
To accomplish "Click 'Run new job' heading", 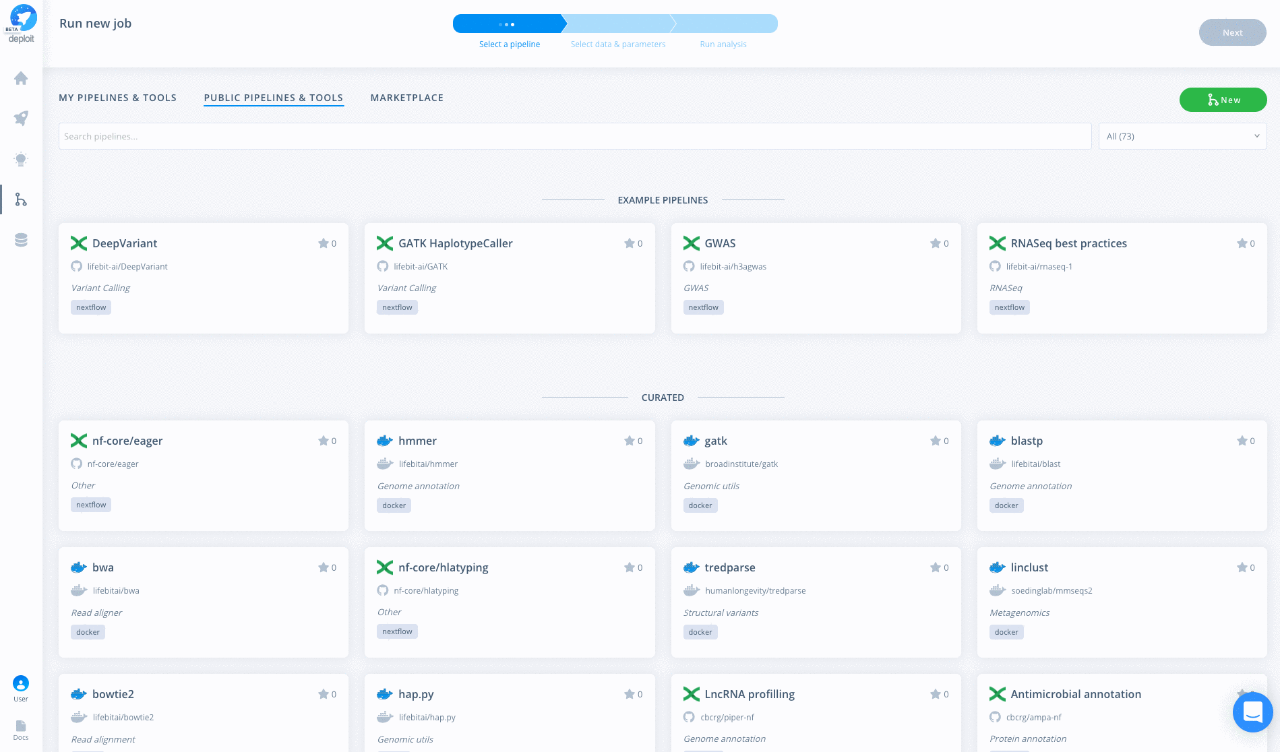I will [x=96, y=24].
